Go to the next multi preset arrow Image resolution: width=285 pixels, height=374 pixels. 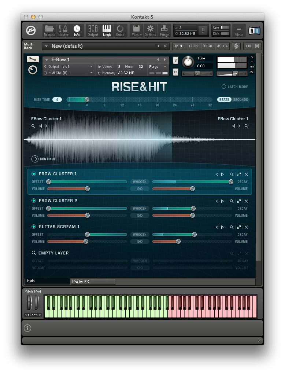[x=165, y=46]
